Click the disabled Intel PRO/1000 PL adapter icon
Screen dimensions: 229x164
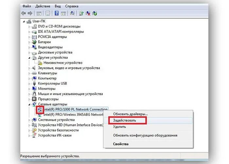pyautogui.click(x=40, y=109)
